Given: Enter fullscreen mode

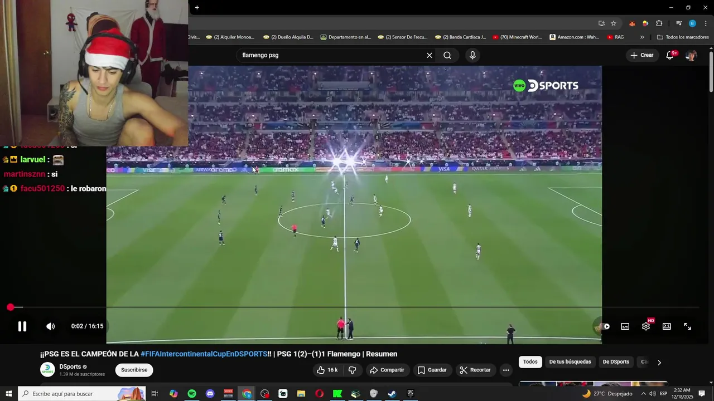Looking at the screenshot, I should [688, 326].
